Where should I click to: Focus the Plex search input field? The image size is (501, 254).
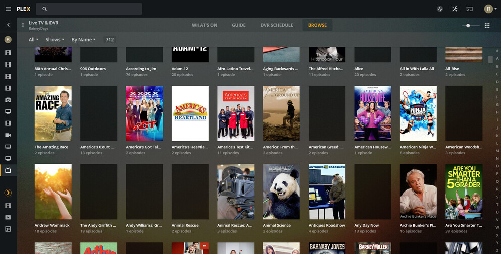point(89,9)
